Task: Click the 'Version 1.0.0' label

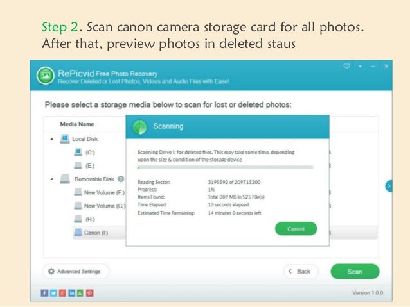Action: 368,293
